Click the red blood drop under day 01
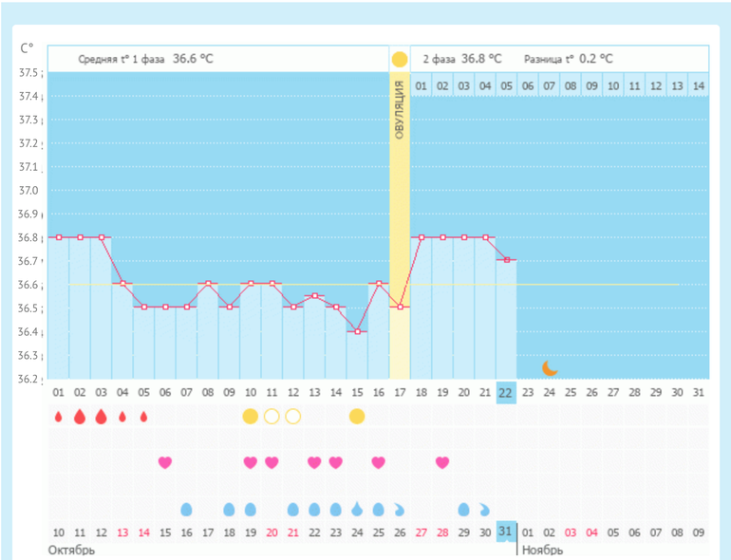731x560 pixels. [x=59, y=416]
